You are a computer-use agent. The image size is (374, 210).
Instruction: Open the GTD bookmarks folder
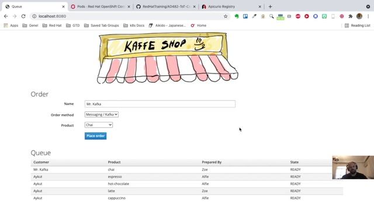pos(72,26)
